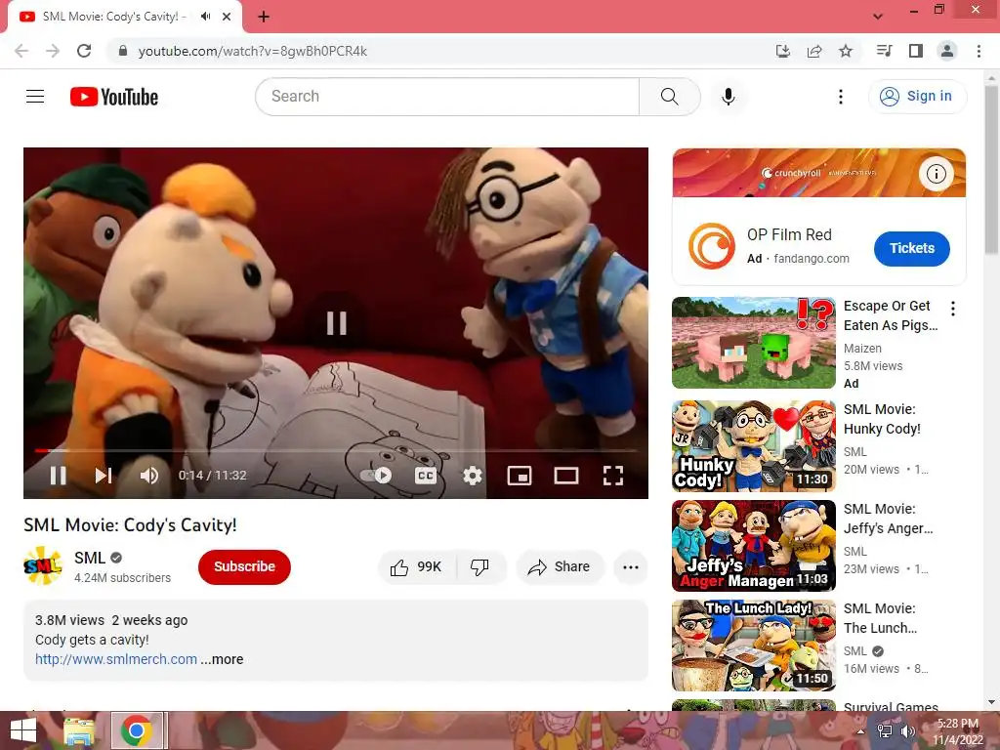Click the ad info icon on Crunchyroll banner

[x=936, y=174]
